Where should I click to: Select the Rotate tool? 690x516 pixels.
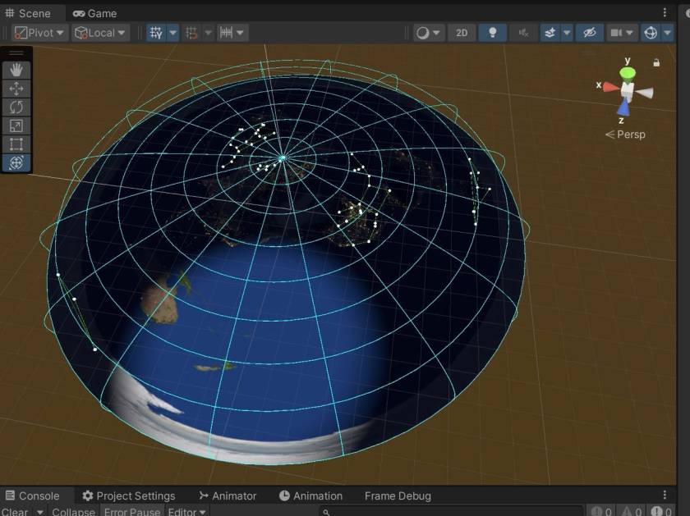coord(16,107)
